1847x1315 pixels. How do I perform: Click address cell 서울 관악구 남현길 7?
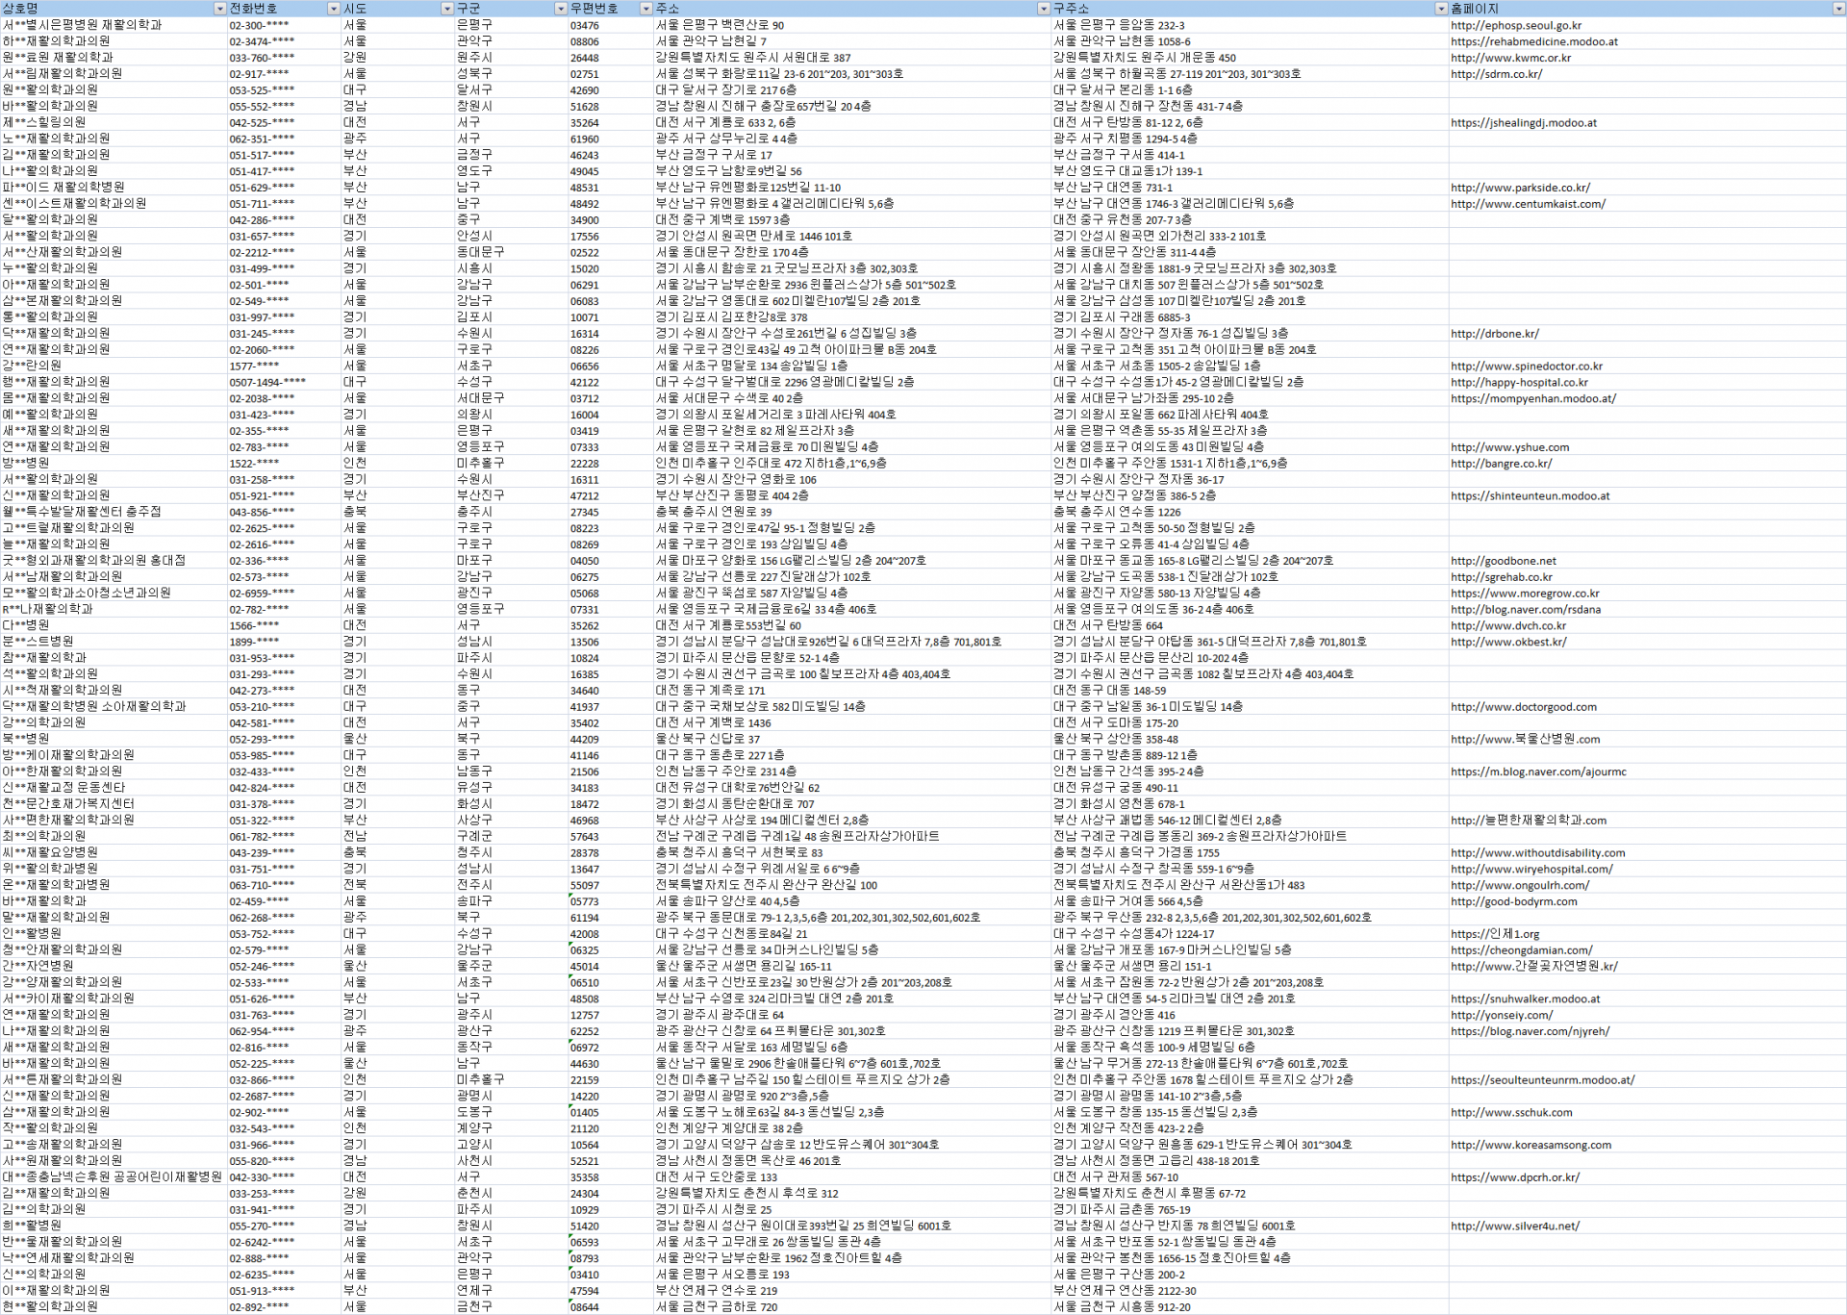pyautogui.click(x=711, y=41)
